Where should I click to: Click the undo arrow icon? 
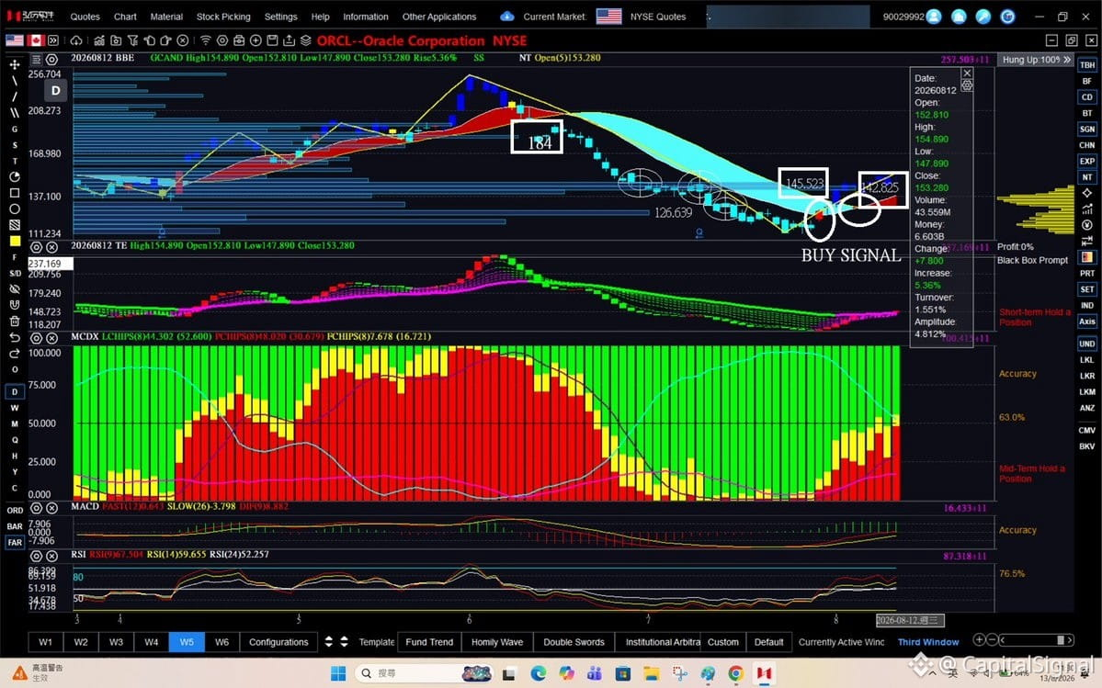pos(15,338)
